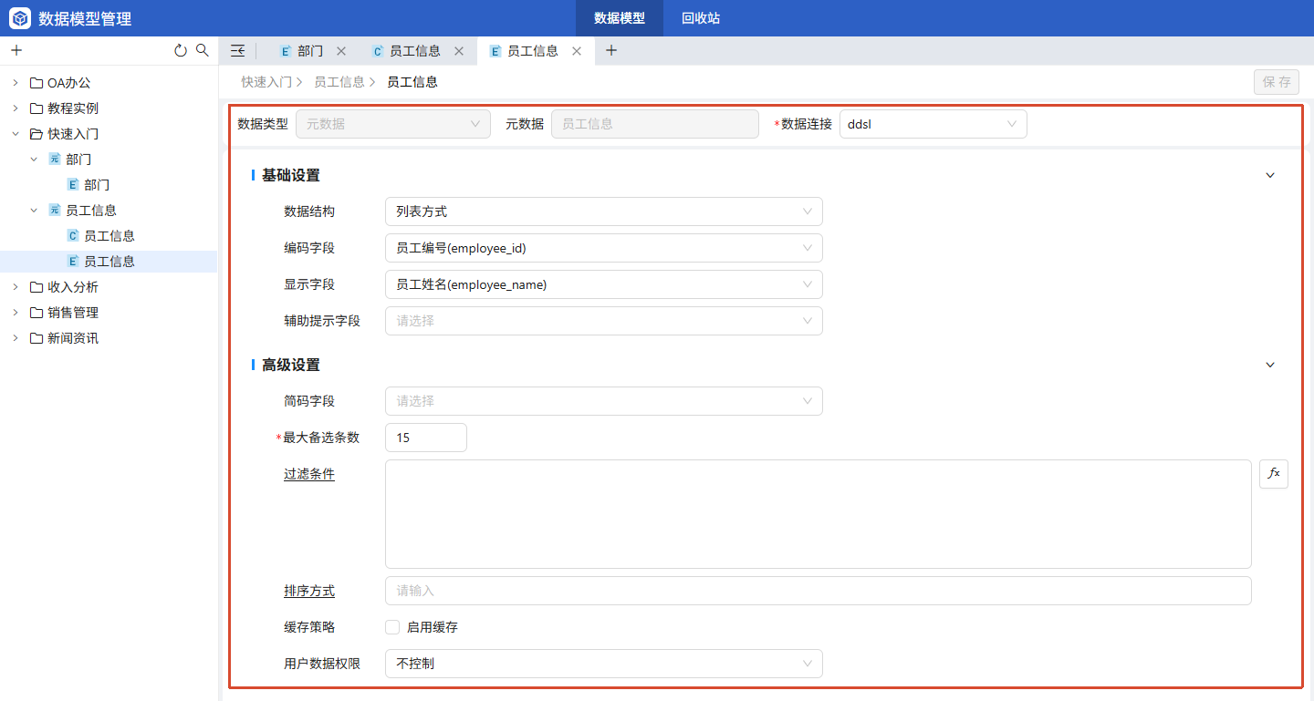1314x701 pixels.
Task: Click the folder icon of 教程实例
Action: (x=36, y=108)
